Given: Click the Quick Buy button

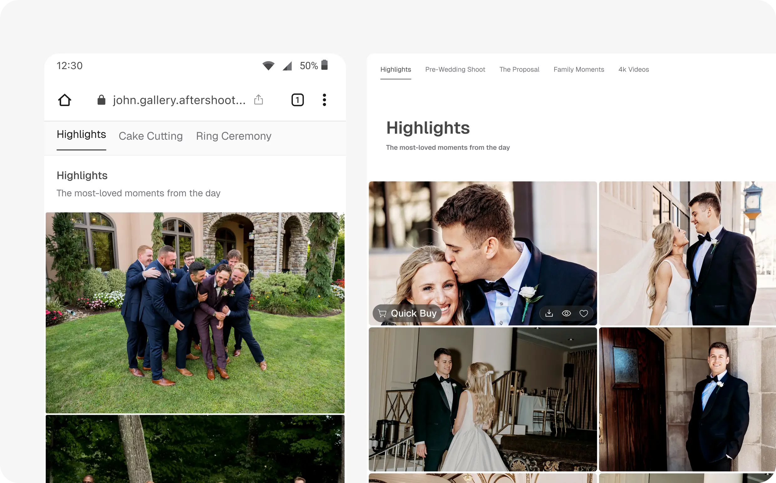Looking at the screenshot, I should (x=407, y=313).
